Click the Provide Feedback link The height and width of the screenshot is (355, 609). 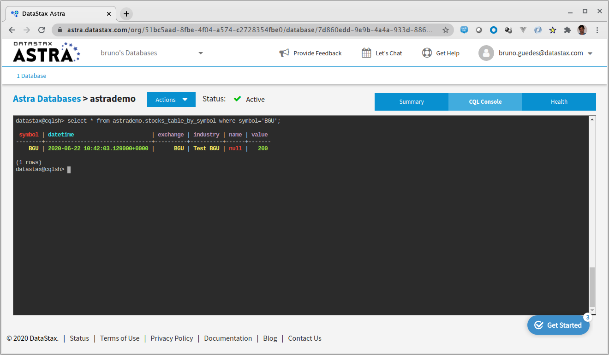point(317,53)
